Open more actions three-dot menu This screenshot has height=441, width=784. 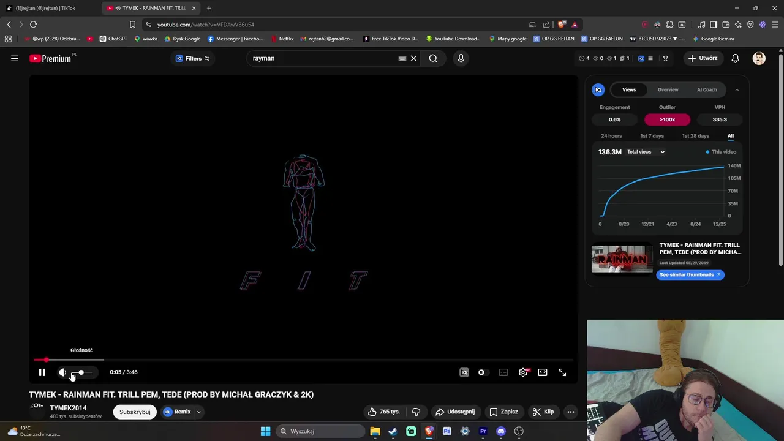pyautogui.click(x=571, y=412)
